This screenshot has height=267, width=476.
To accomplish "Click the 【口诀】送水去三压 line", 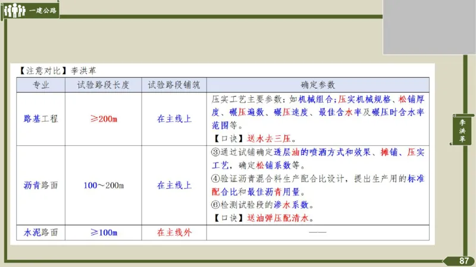I will (x=254, y=139).
